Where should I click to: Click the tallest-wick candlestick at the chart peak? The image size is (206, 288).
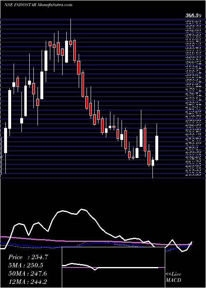click(70, 33)
